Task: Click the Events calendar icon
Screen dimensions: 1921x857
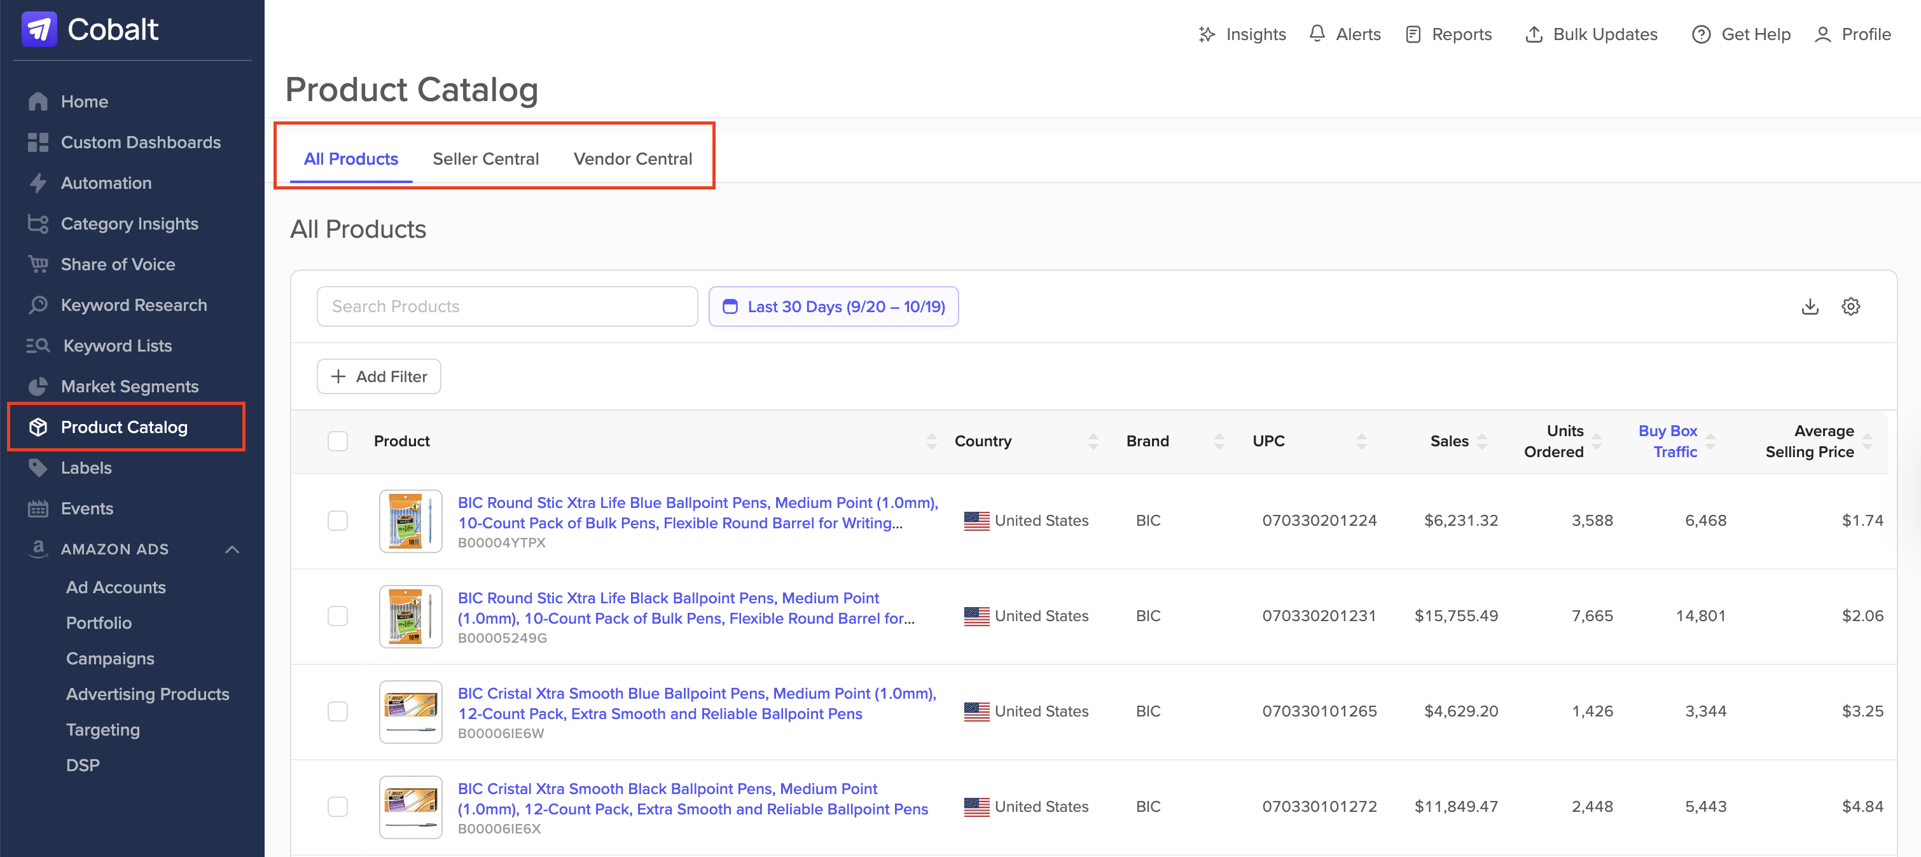Action: (x=38, y=508)
